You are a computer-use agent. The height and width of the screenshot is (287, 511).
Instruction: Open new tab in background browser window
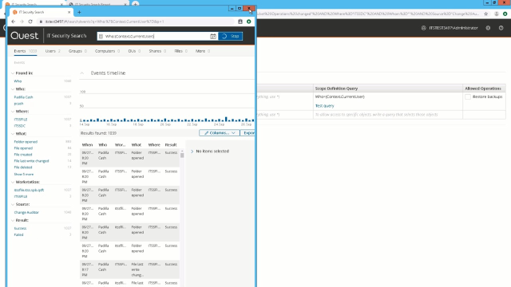coord(135,4)
